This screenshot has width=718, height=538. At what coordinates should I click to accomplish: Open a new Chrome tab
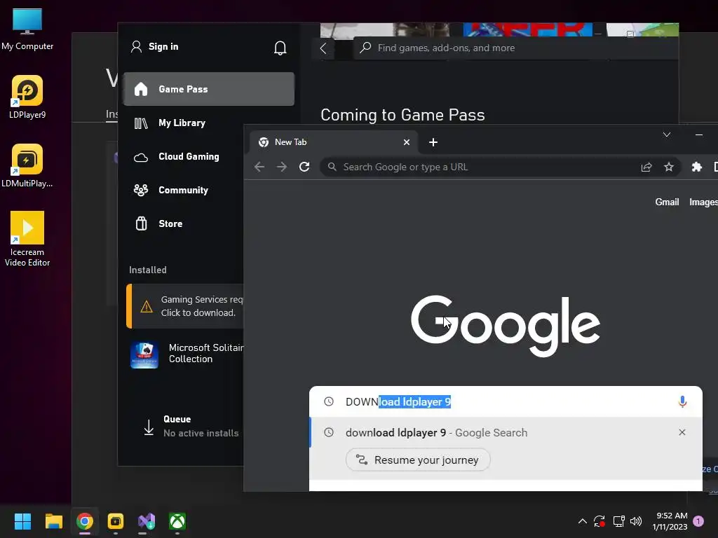[x=433, y=142]
